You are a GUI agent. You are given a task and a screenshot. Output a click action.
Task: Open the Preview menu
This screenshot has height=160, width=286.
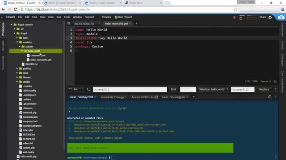pos(106,17)
